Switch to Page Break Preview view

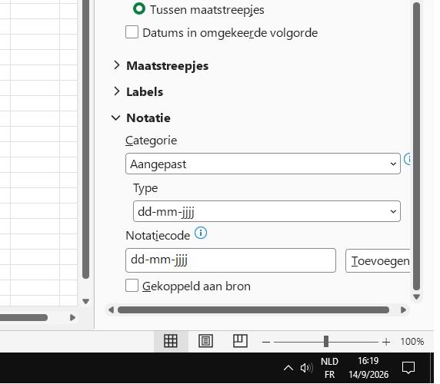[x=240, y=341]
